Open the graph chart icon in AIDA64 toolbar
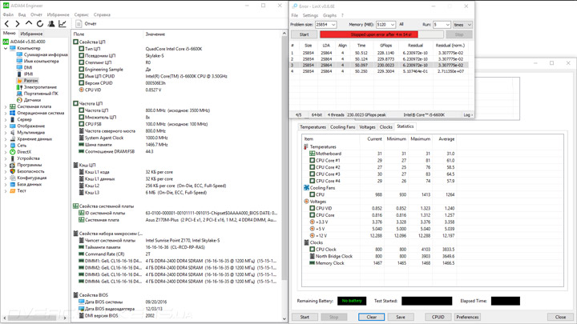 [63, 24]
